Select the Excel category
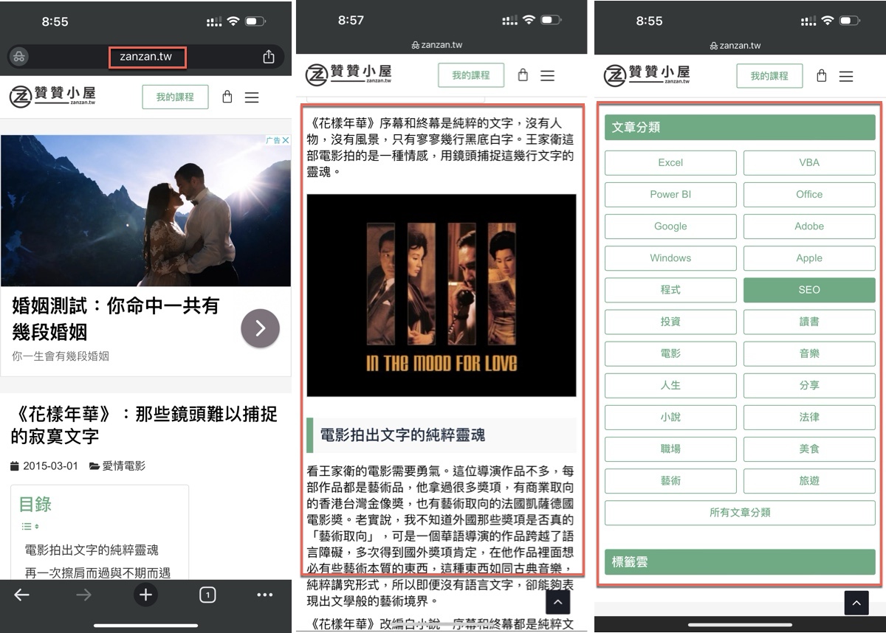 (670, 163)
